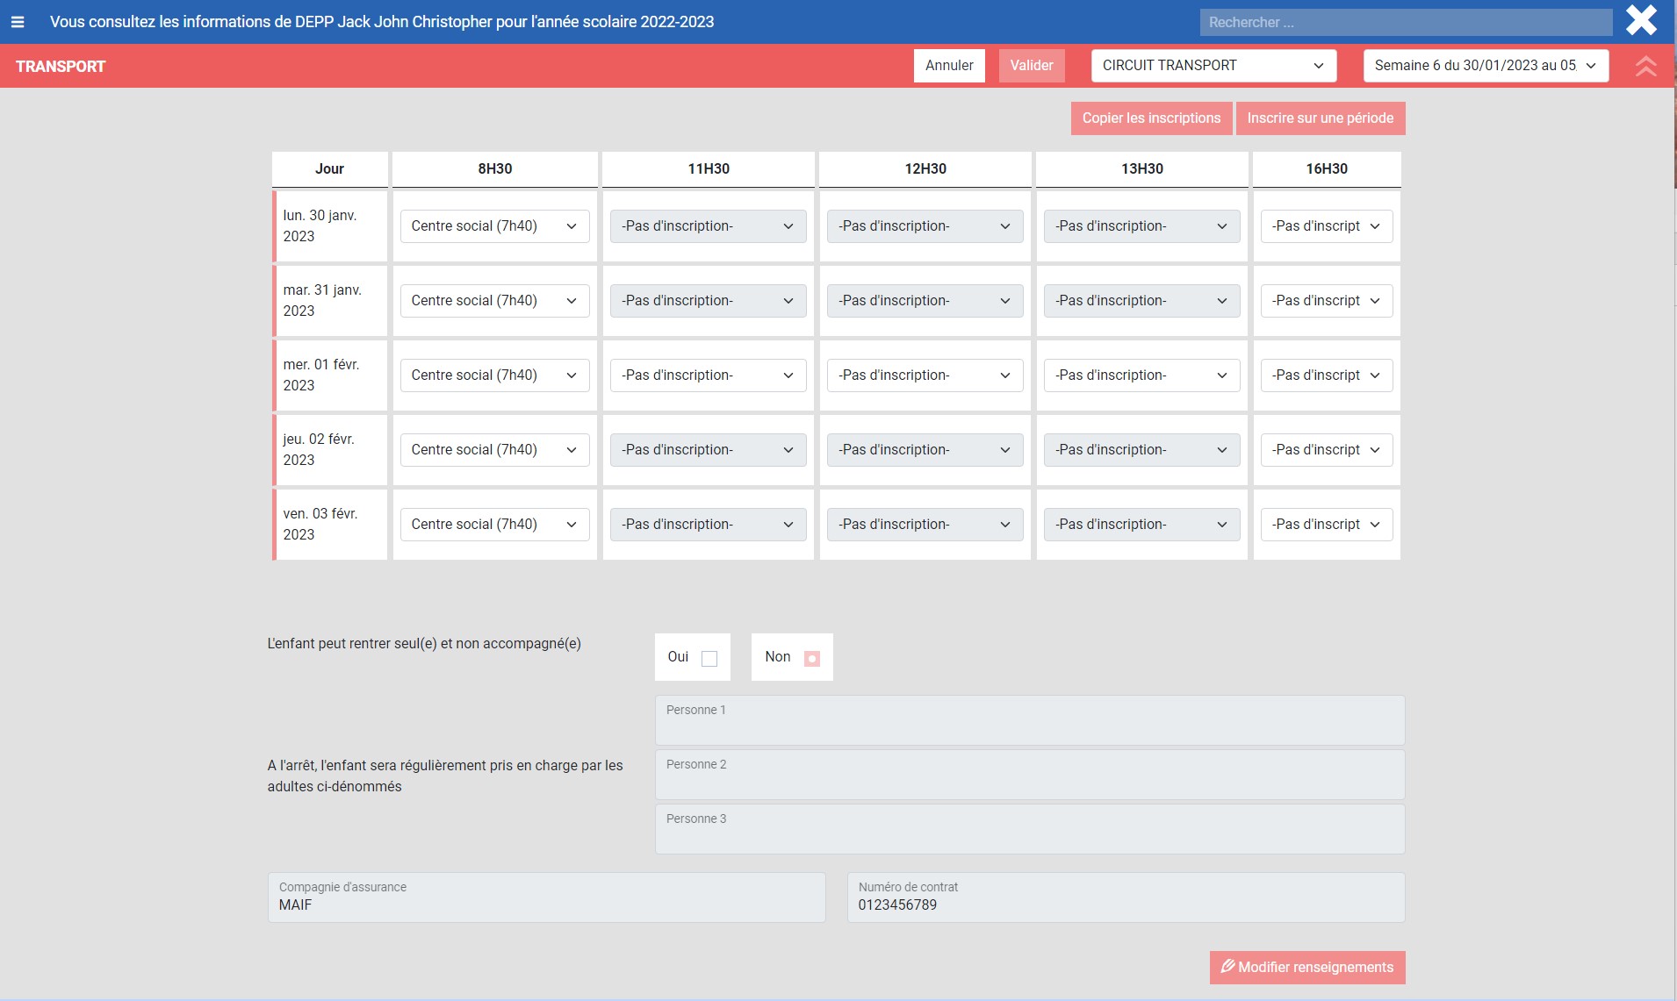Expand Friday 03 févr. 16H30 dropdown
This screenshot has height=1001, width=1677.
coord(1326,525)
